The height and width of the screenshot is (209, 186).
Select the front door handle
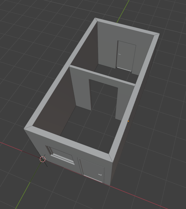point(100,175)
